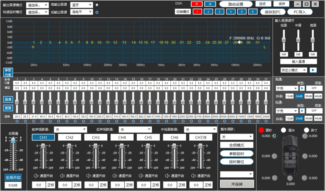Select 英寸 delay unit

coord(306,130)
